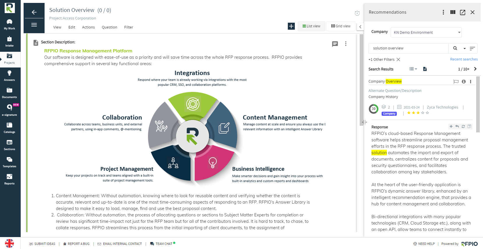Show info for Company Overview result

464,82
